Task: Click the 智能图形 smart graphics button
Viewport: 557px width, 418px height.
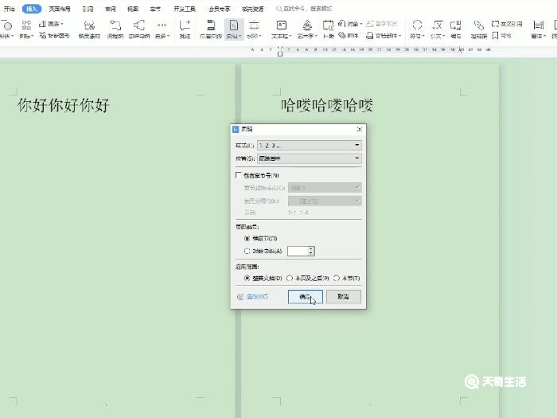Action: coord(54,36)
